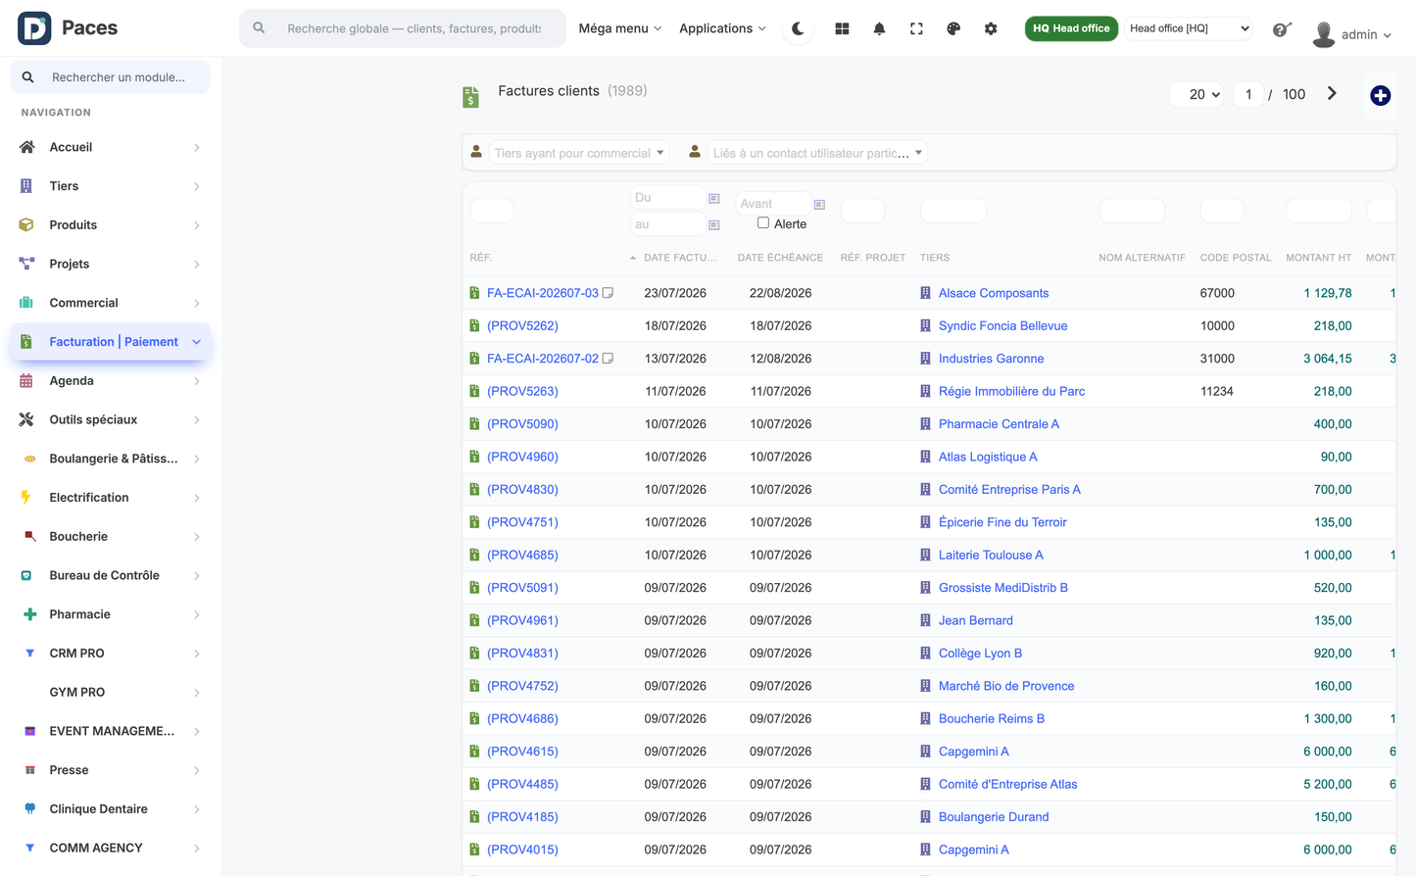Click the Produits box icon in sidebar

26,224
